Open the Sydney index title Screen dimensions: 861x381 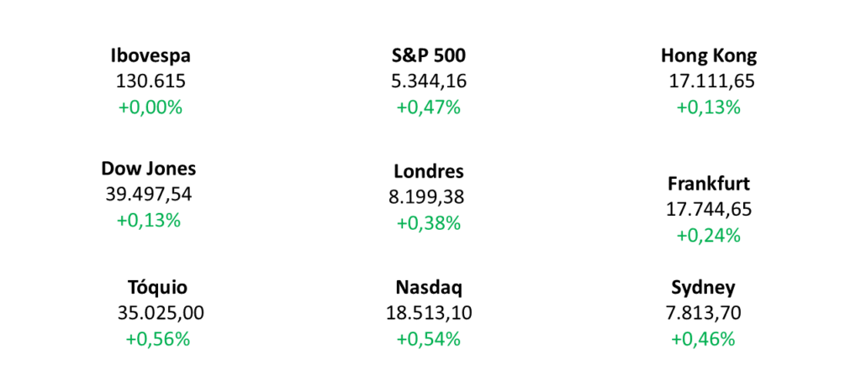click(x=704, y=289)
